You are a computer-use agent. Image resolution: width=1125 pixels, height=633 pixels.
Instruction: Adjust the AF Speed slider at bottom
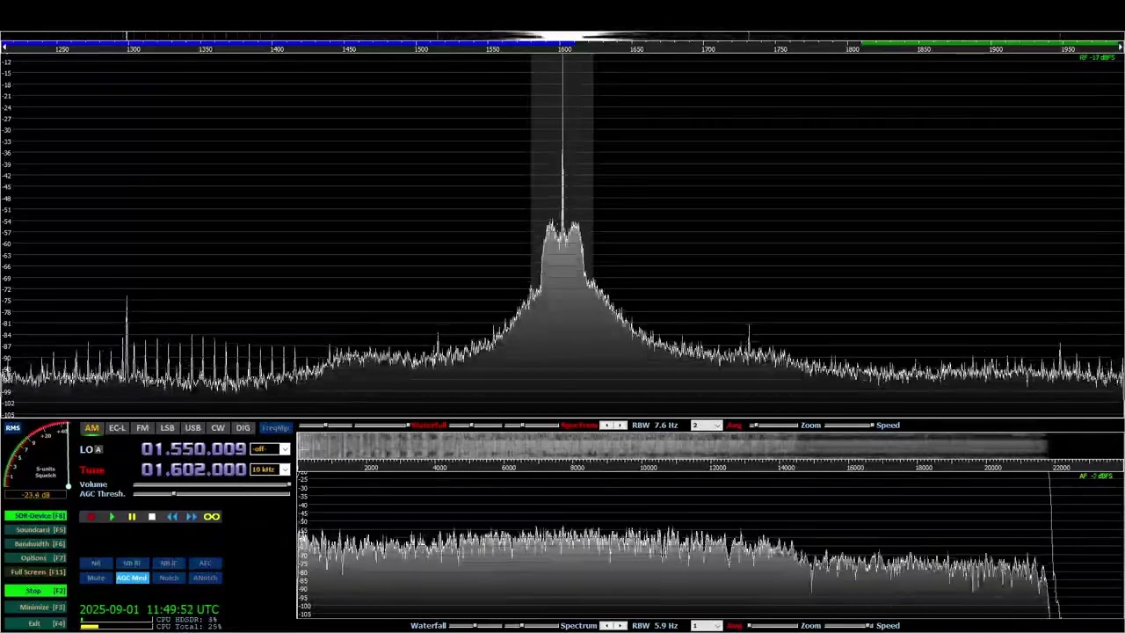[848, 626]
